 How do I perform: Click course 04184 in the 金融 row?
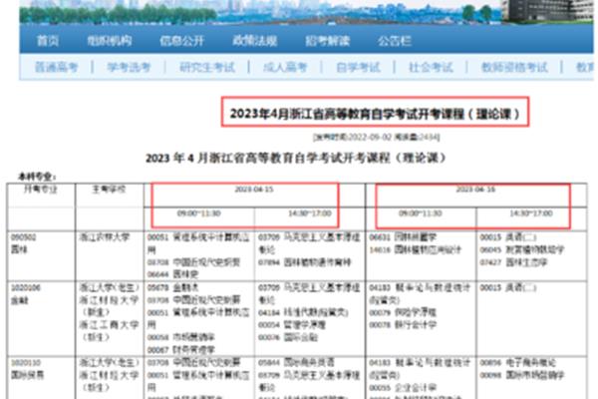click(303, 312)
